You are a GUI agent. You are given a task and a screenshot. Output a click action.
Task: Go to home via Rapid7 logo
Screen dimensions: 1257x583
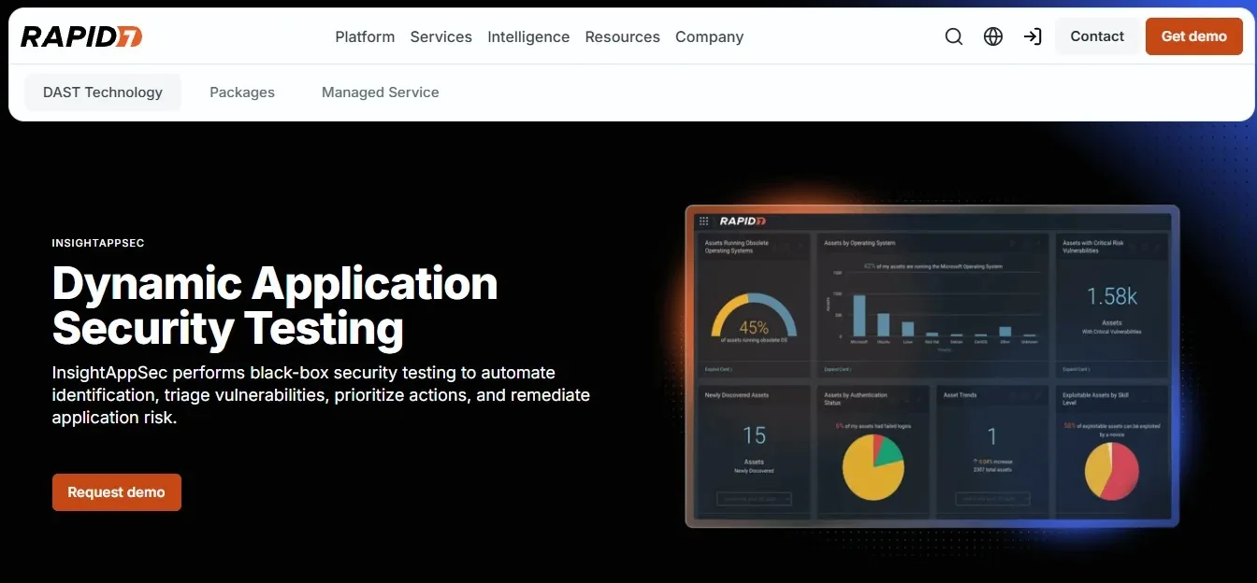pyautogui.click(x=81, y=36)
